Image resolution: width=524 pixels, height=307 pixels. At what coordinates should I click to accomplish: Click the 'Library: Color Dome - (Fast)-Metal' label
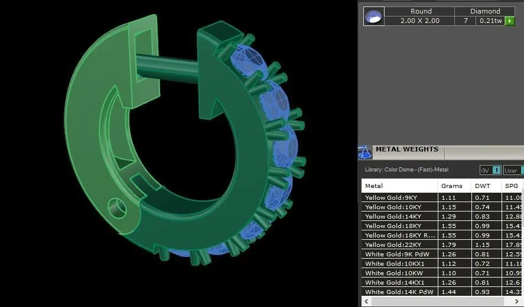(x=406, y=170)
